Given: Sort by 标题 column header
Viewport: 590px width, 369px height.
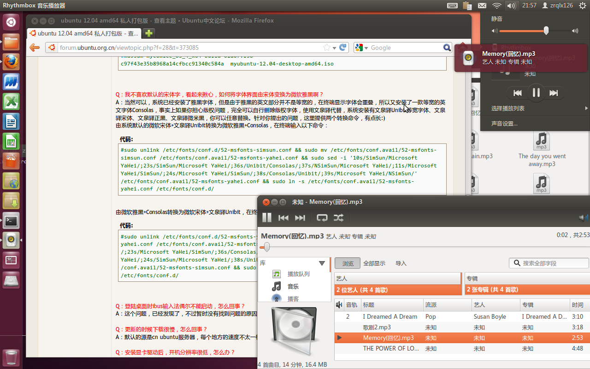Looking at the screenshot, I should click(x=392, y=305).
